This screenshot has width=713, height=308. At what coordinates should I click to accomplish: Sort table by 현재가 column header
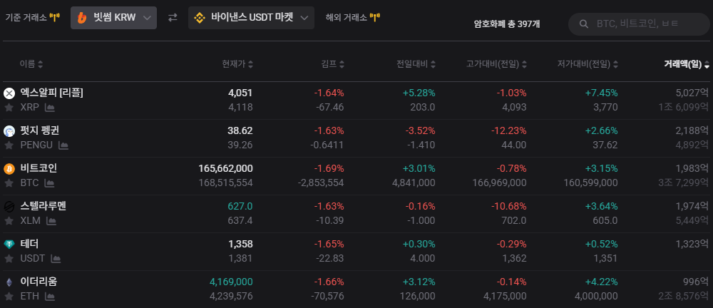(x=237, y=64)
